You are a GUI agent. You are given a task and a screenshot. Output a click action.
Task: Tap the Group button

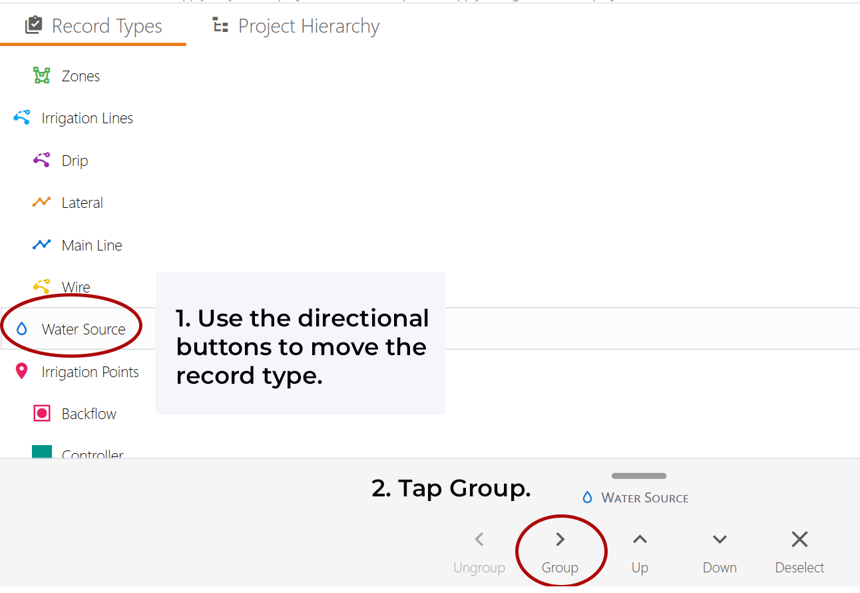click(x=560, y=552)
